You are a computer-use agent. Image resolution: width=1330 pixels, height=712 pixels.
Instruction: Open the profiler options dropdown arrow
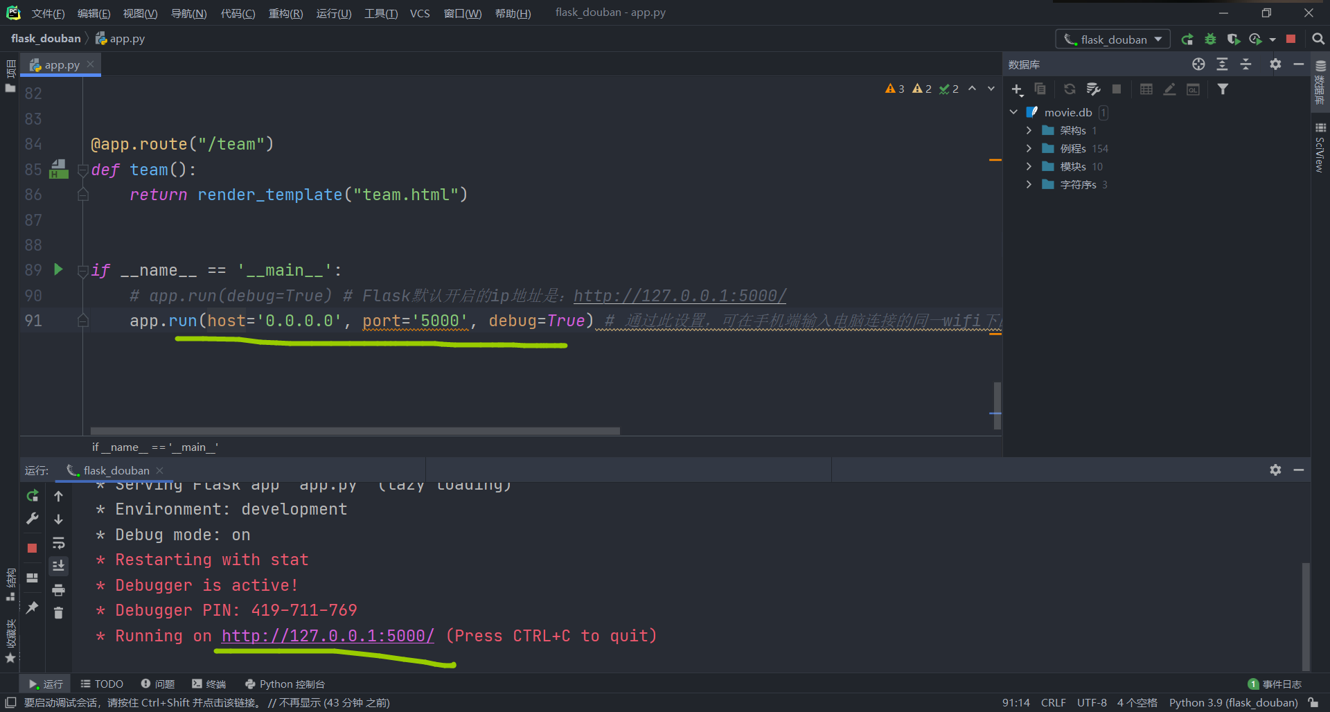pos(1273,39)
